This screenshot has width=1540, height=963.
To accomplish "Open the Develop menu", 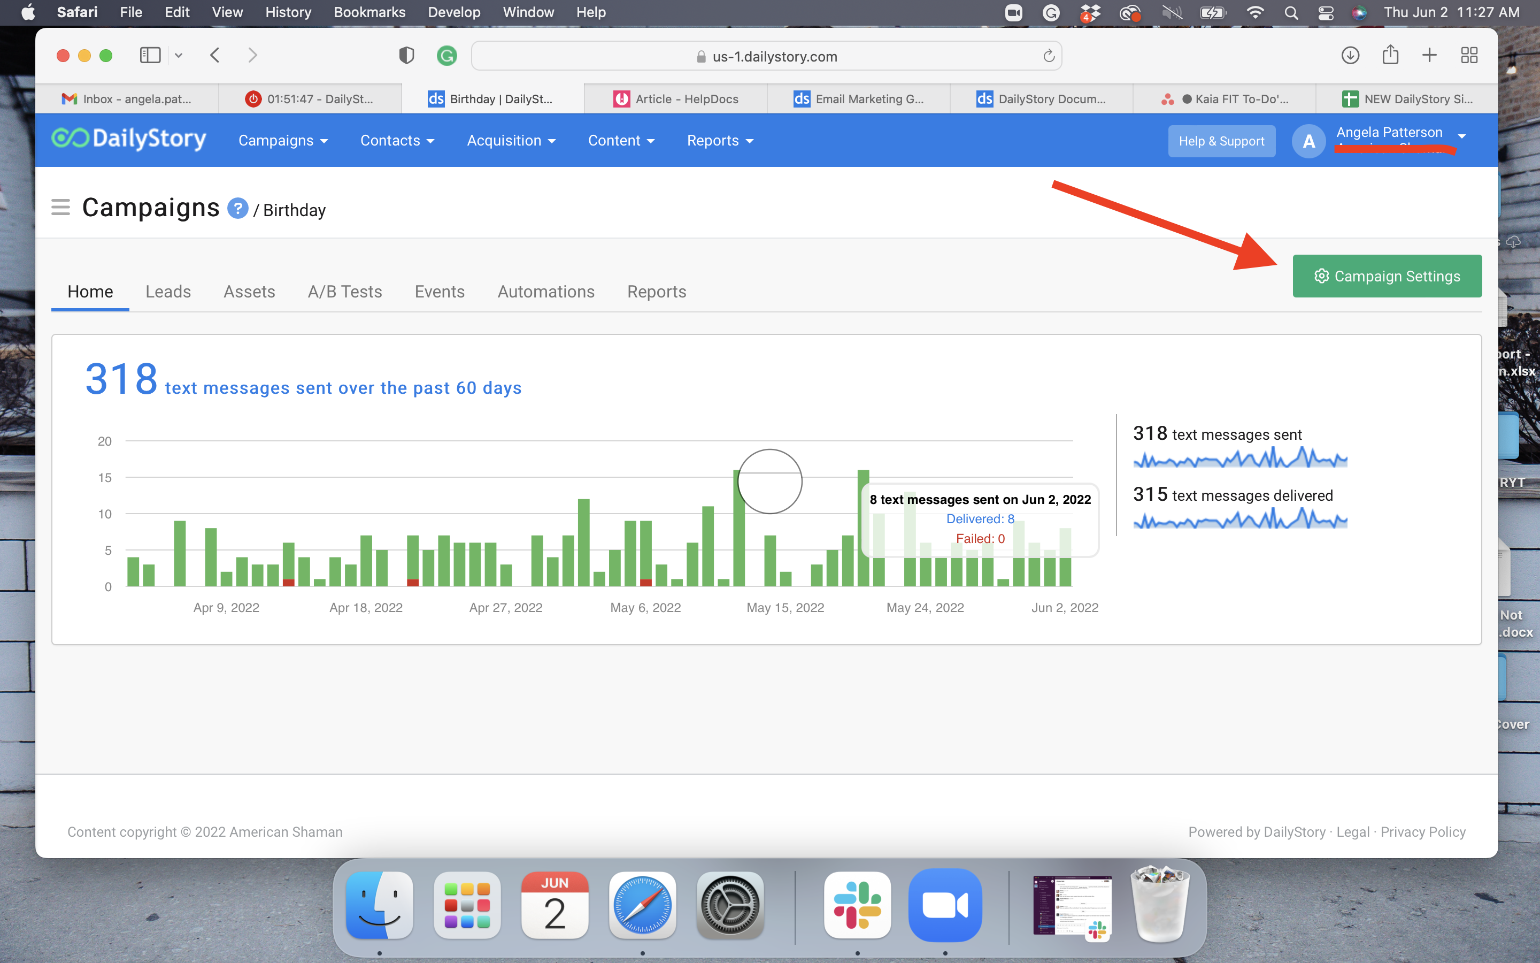I will pos(454,13).
